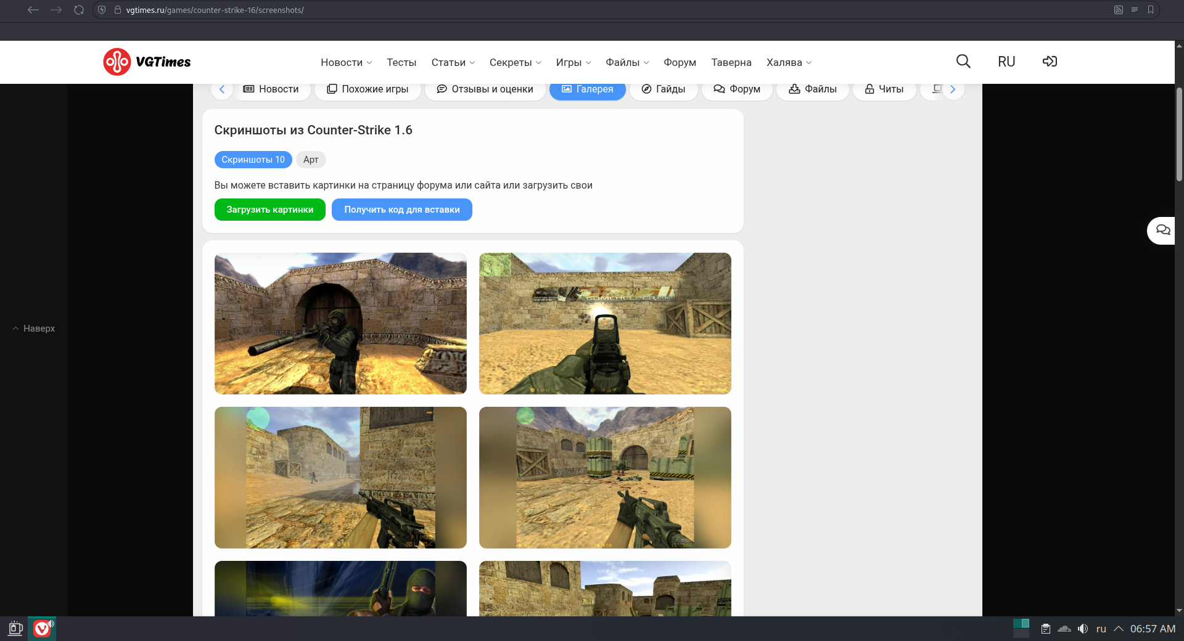Click the Наверх back-to-top link

point(34,329)
